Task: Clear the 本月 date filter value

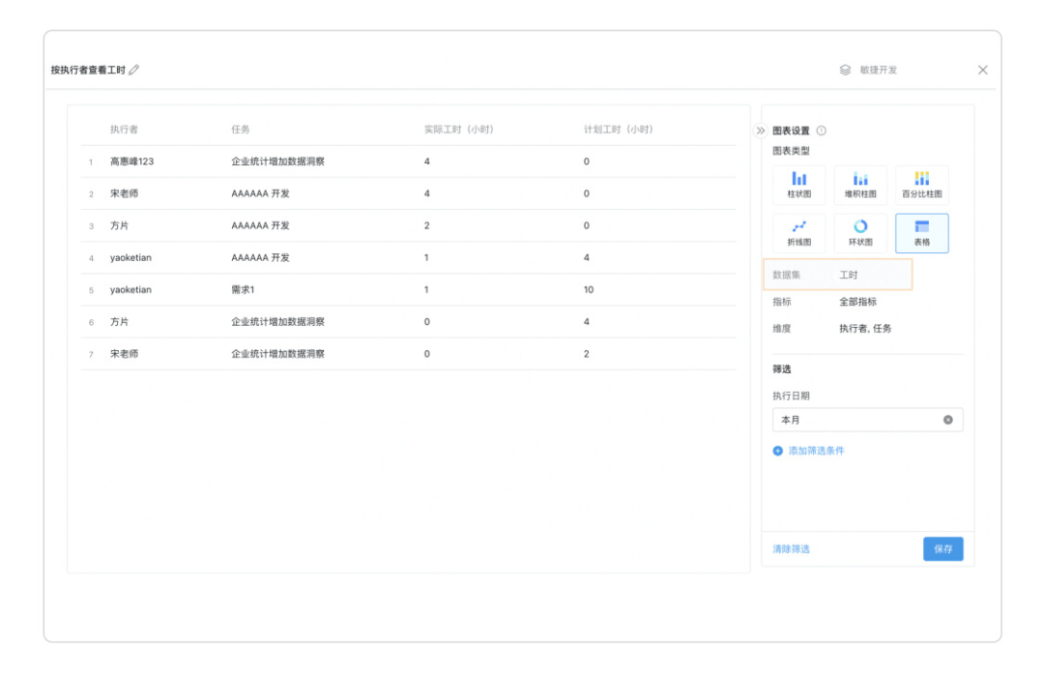Action: [947, 420]
